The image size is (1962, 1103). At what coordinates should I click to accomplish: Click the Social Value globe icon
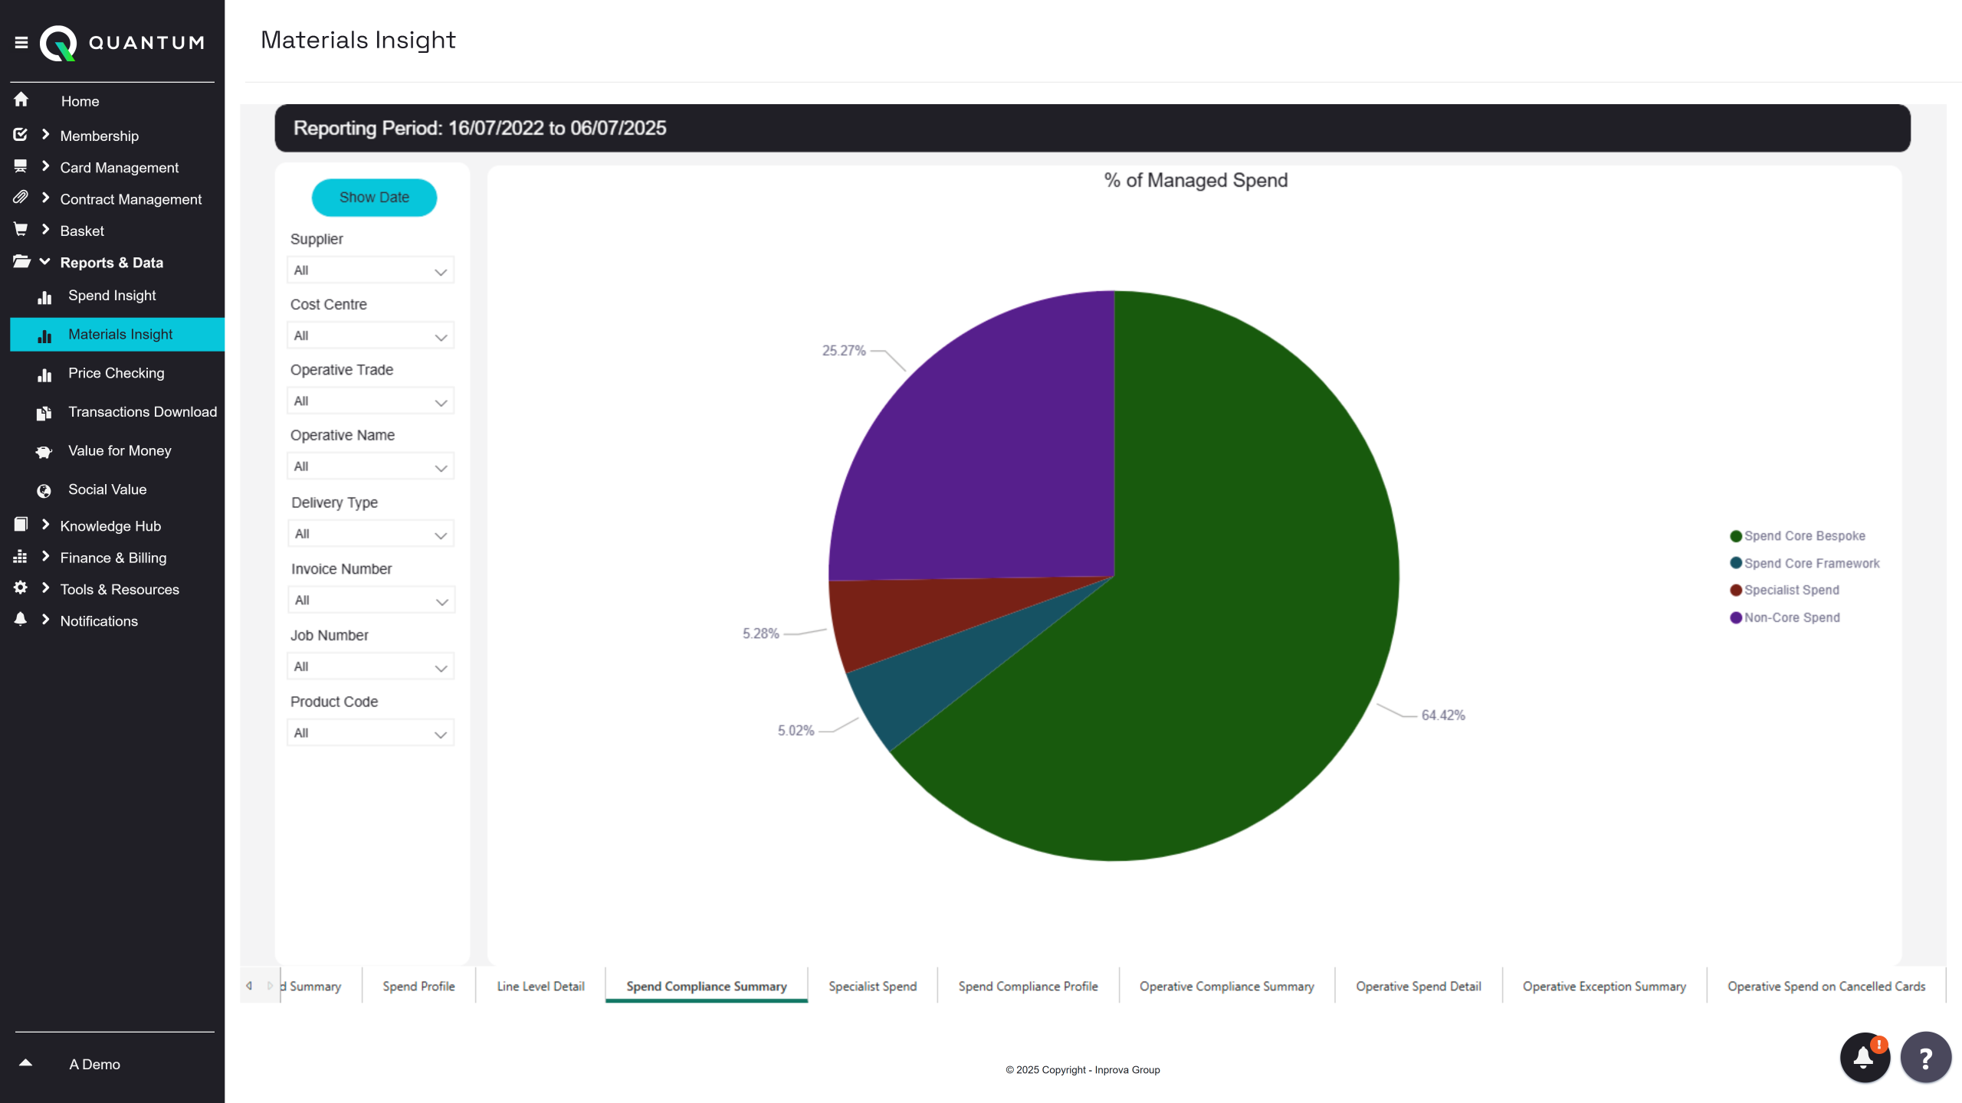coord(44,491)
